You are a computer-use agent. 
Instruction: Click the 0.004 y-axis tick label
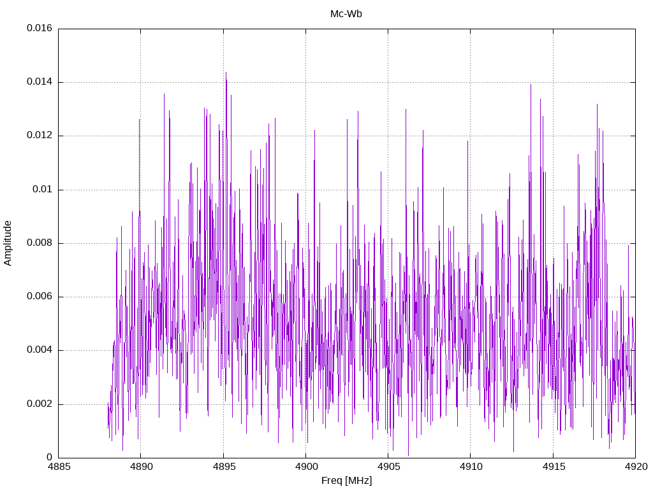click(40, 350)
